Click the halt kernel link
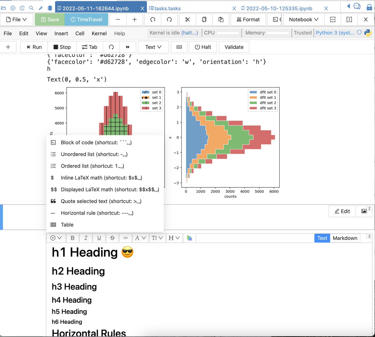 pos(190,32)
